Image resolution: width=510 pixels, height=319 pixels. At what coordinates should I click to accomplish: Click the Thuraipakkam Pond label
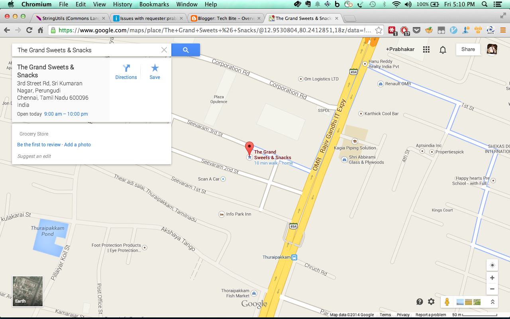click(47, 231)
